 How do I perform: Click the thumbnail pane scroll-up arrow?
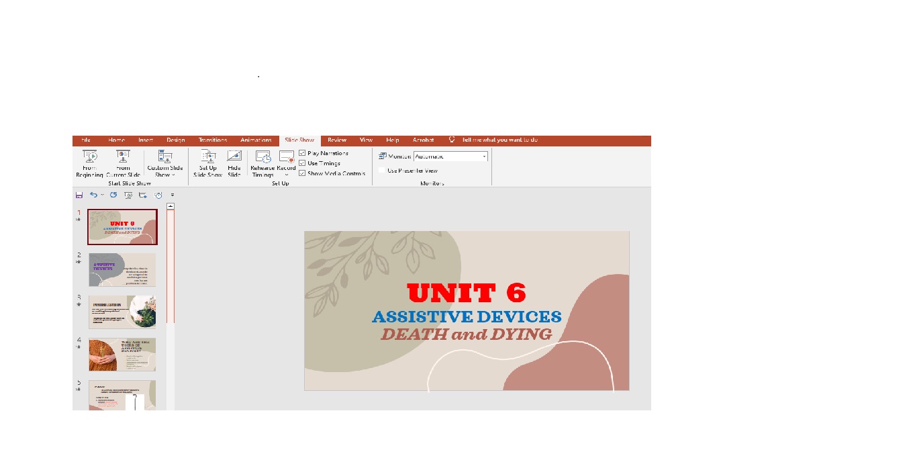(x=171, y=206)
